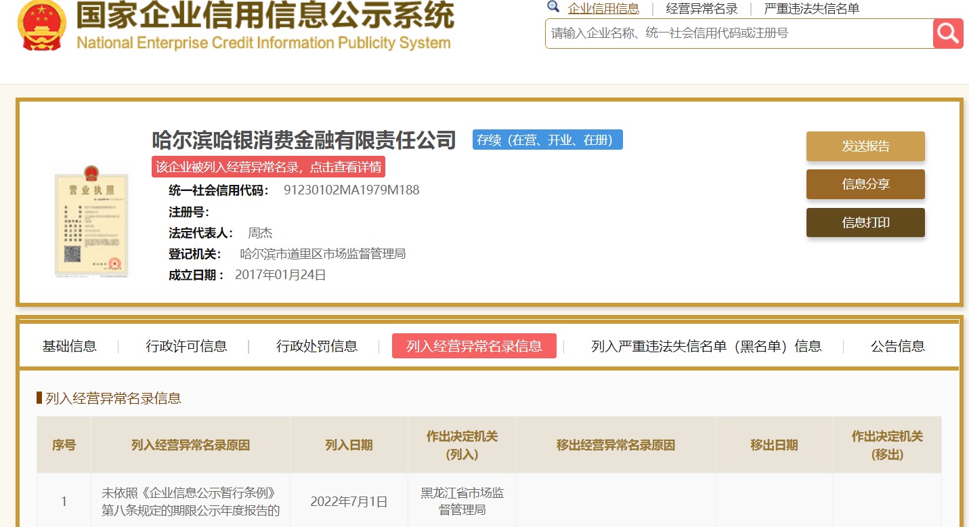
Task: Click the enterprise name search input field
Action: tap(739, 33)
